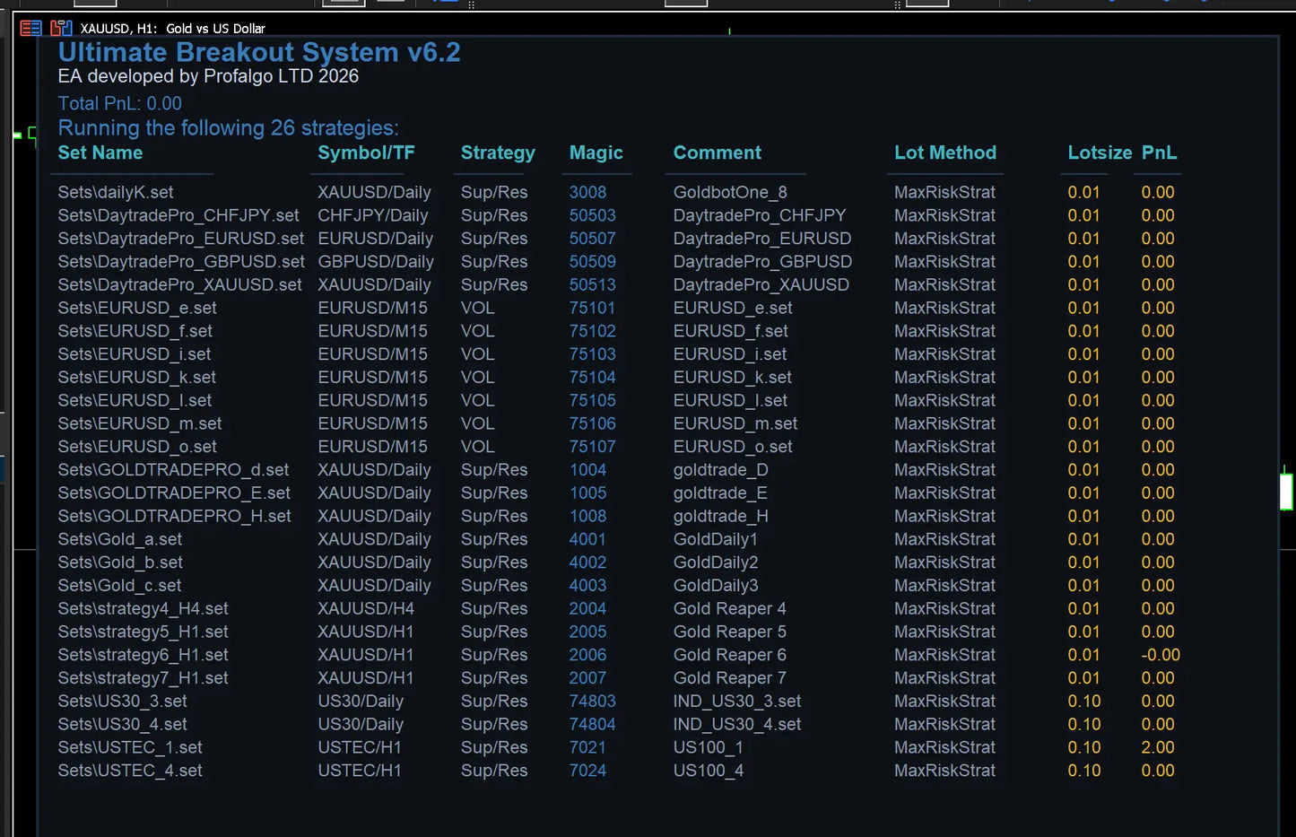Screen dimensions: 1296x837
Task: Click Sets\strategy6_H1.set name
Action: (x=144, y=655)
